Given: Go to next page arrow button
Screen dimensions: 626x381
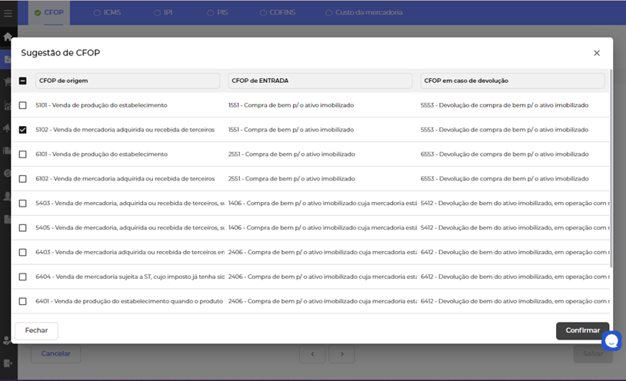Looking at the screenshot, I should (x=342, y=353).
